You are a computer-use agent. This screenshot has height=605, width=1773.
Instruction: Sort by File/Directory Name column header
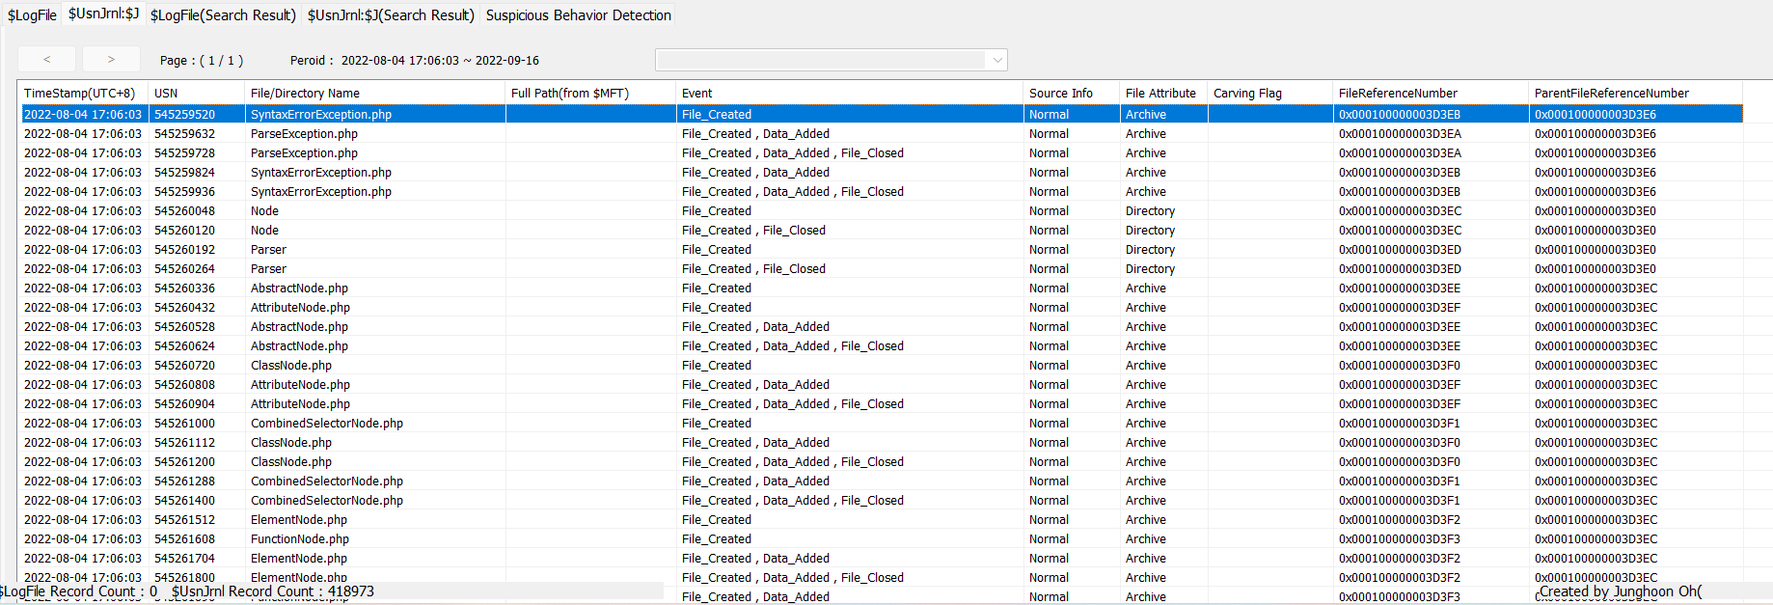pos(305,94)
